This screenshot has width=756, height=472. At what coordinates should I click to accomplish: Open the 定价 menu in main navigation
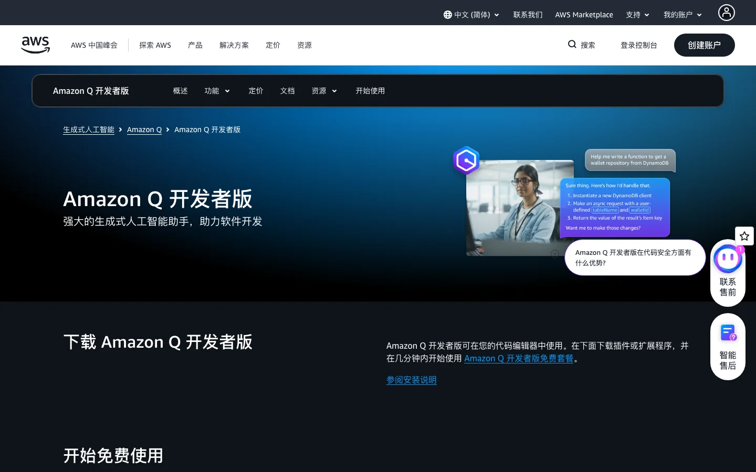(x=273, y=45)
